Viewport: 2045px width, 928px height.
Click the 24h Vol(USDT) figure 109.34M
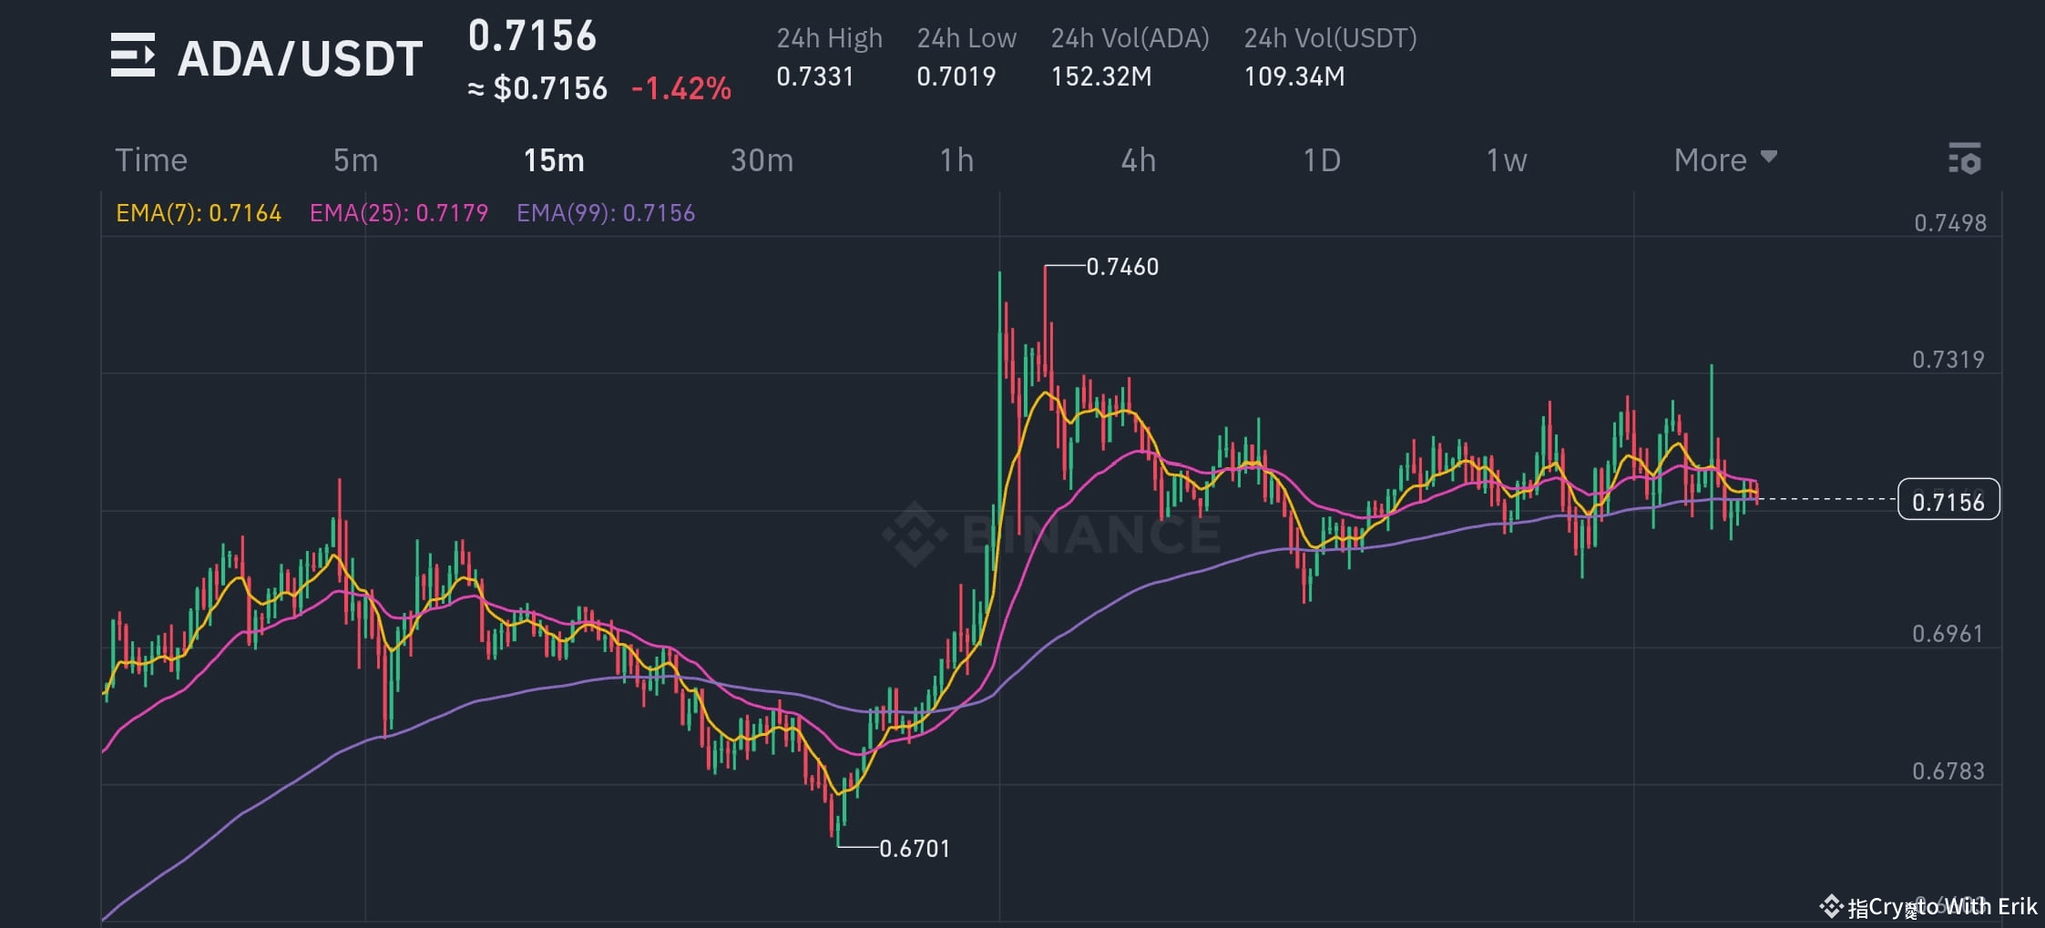1293,76
